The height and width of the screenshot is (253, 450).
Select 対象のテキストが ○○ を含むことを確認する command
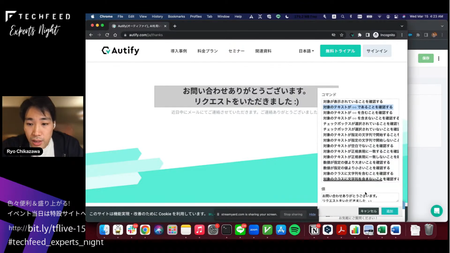358,113
